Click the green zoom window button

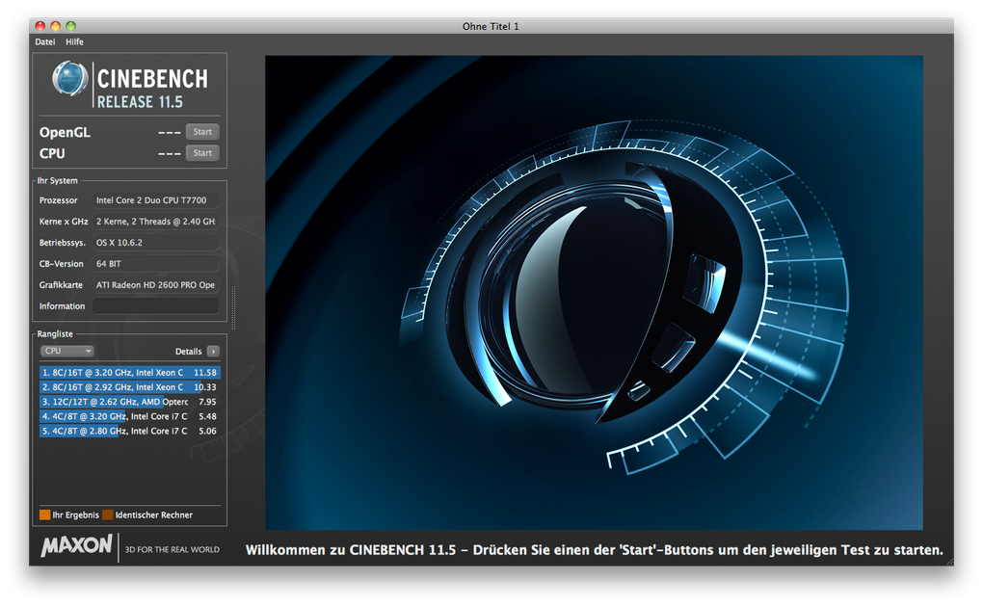coord(70,26)
